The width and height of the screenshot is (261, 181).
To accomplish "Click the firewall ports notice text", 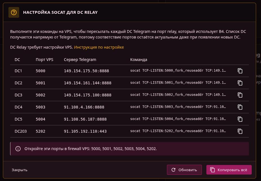I will click(91, 149).
